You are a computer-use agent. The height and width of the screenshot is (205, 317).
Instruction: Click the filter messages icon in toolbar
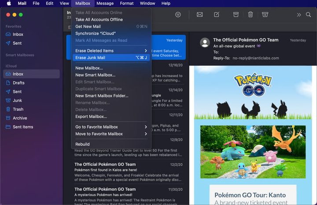tap(178, 15)
